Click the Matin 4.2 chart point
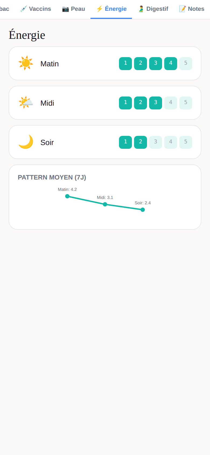This screenshot has width=210, height=455. pos(67,196)
